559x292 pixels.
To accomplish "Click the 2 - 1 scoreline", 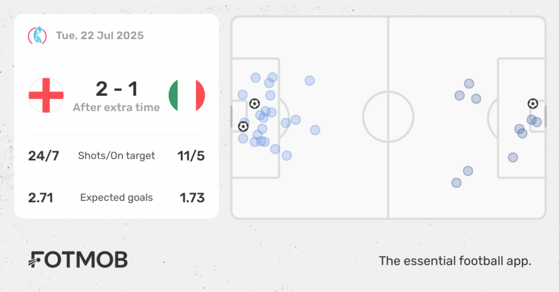I will (117, 89).
